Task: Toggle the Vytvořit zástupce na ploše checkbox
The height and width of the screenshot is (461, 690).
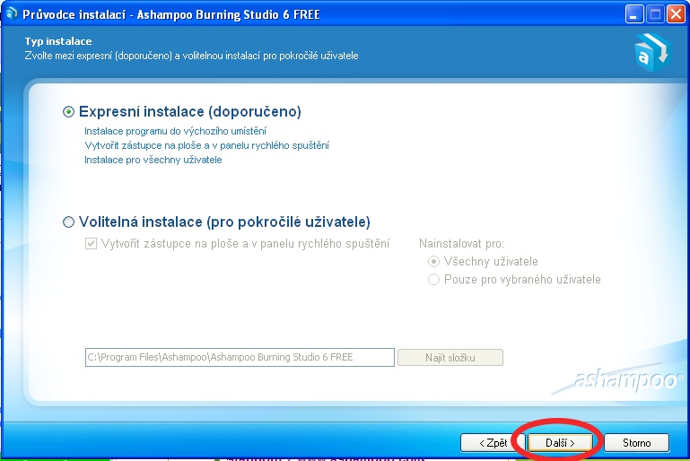Action: 91,244
